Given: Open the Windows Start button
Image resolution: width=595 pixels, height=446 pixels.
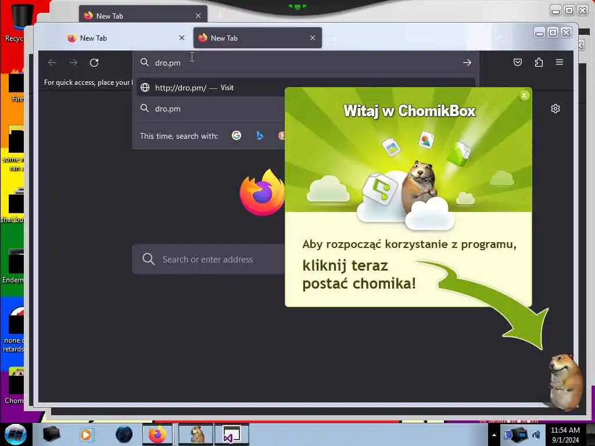Looking at the screenshot, I should coord(15,434).
